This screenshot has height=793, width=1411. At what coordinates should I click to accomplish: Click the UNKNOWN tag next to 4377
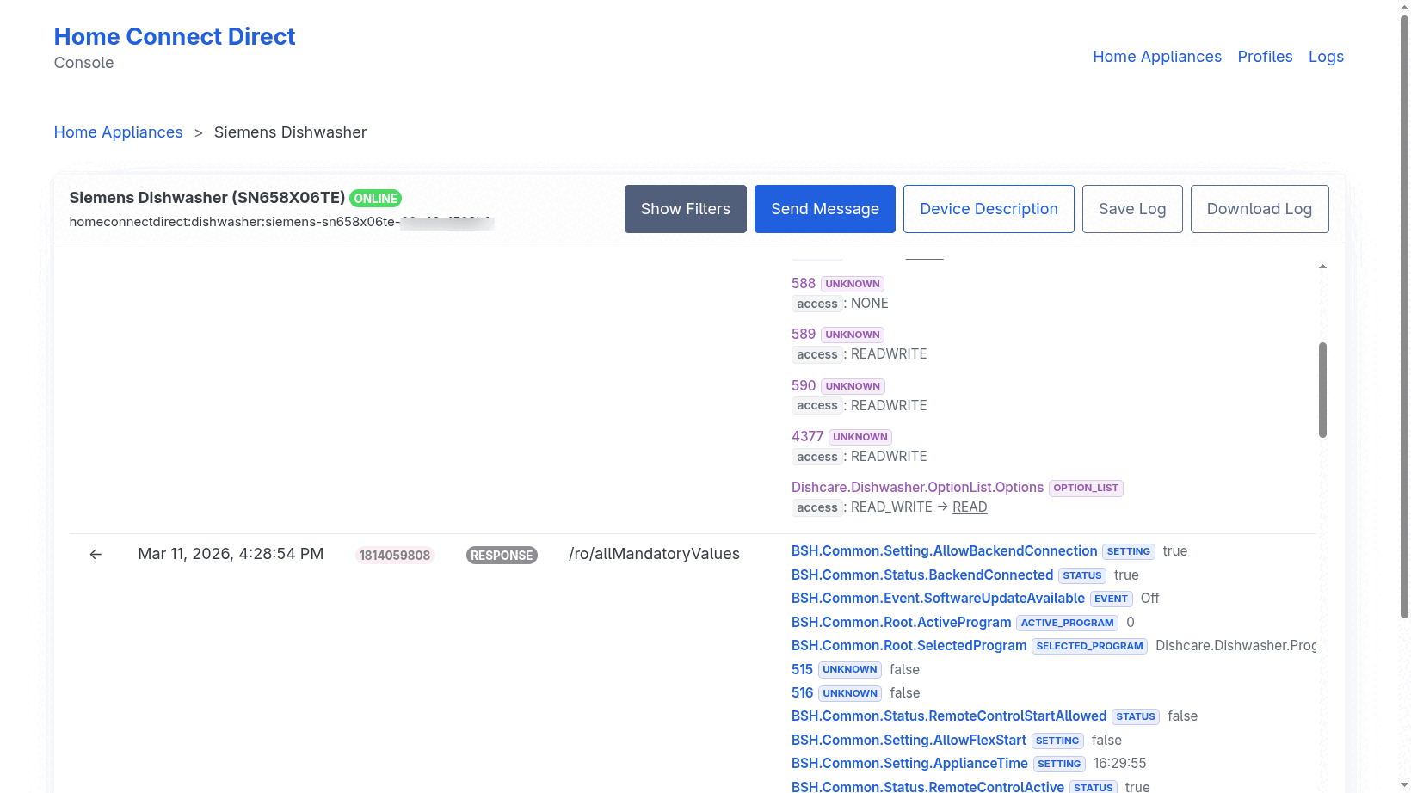point(860,437)
